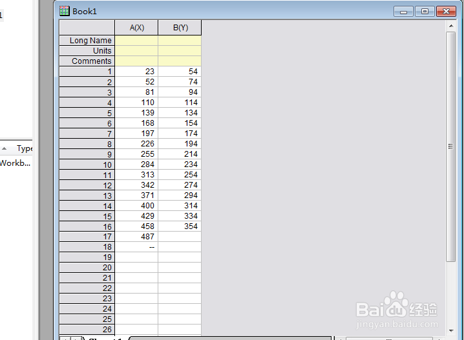
Task: Click cell containing 94 in column B
Action: tap(180, 92)
